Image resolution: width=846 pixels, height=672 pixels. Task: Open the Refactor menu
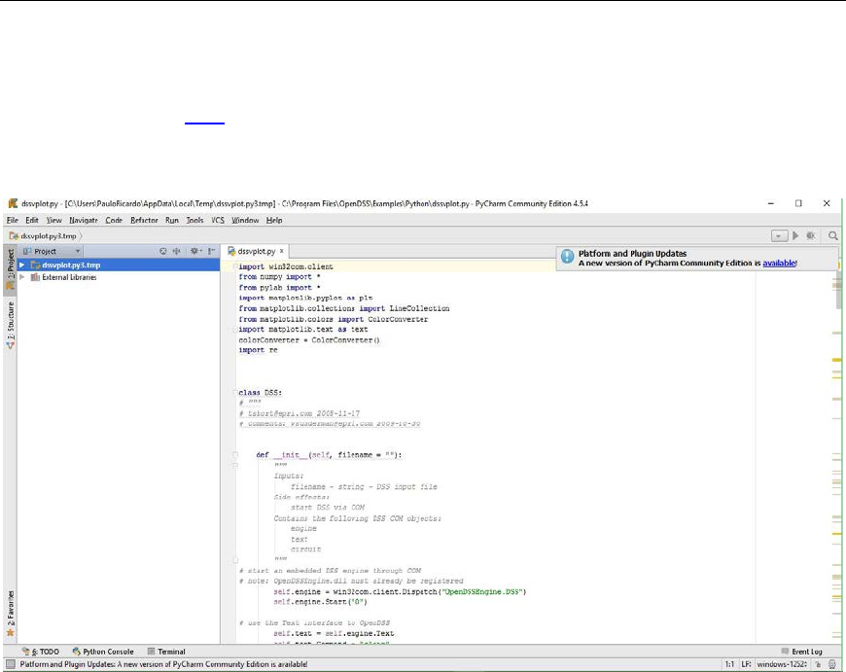pyautogui.click(x=144, y=221)
